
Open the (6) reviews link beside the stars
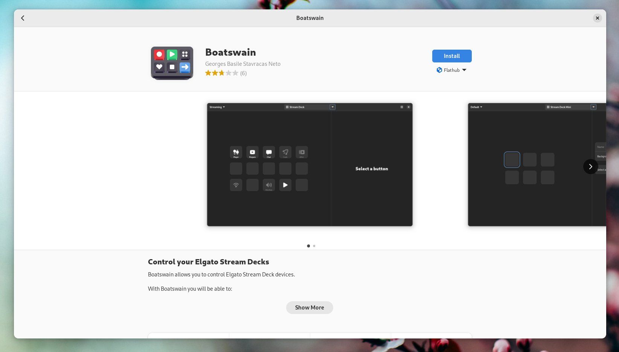(243, 73)
